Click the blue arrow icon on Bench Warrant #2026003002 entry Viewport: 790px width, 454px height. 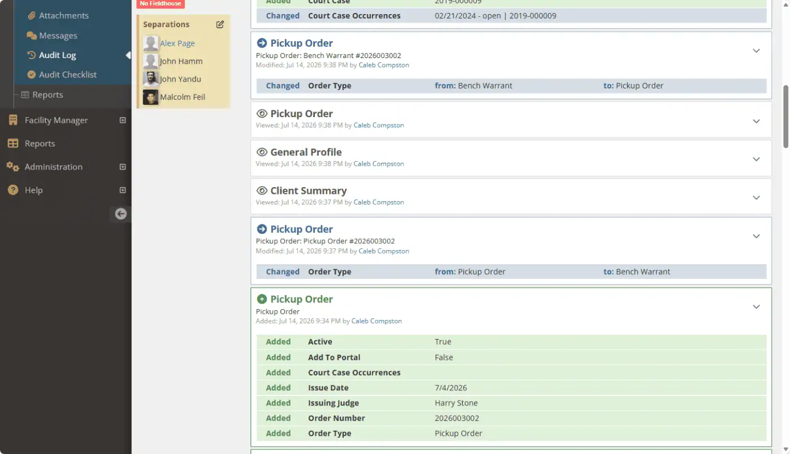coord(262,43)
